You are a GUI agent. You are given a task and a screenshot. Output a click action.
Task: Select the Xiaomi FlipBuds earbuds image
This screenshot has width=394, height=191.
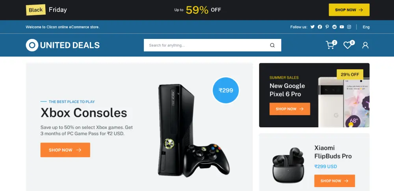[288, 165]
